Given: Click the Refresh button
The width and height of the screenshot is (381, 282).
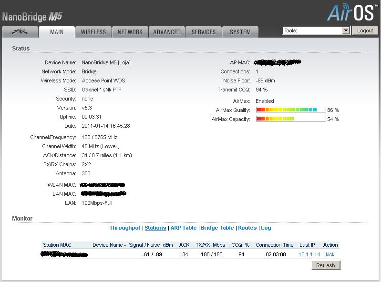Looking at the screenshot, I should coord(326,265).
